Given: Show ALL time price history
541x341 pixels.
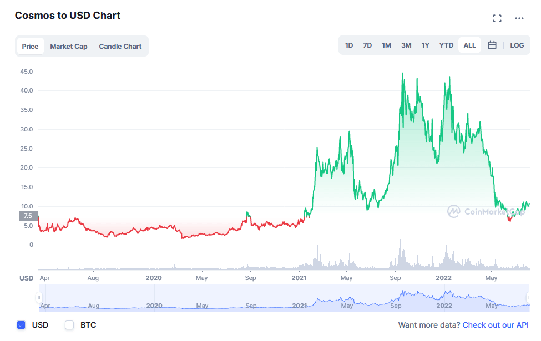Looking at the screenshot, I should (x=469, y=45).
